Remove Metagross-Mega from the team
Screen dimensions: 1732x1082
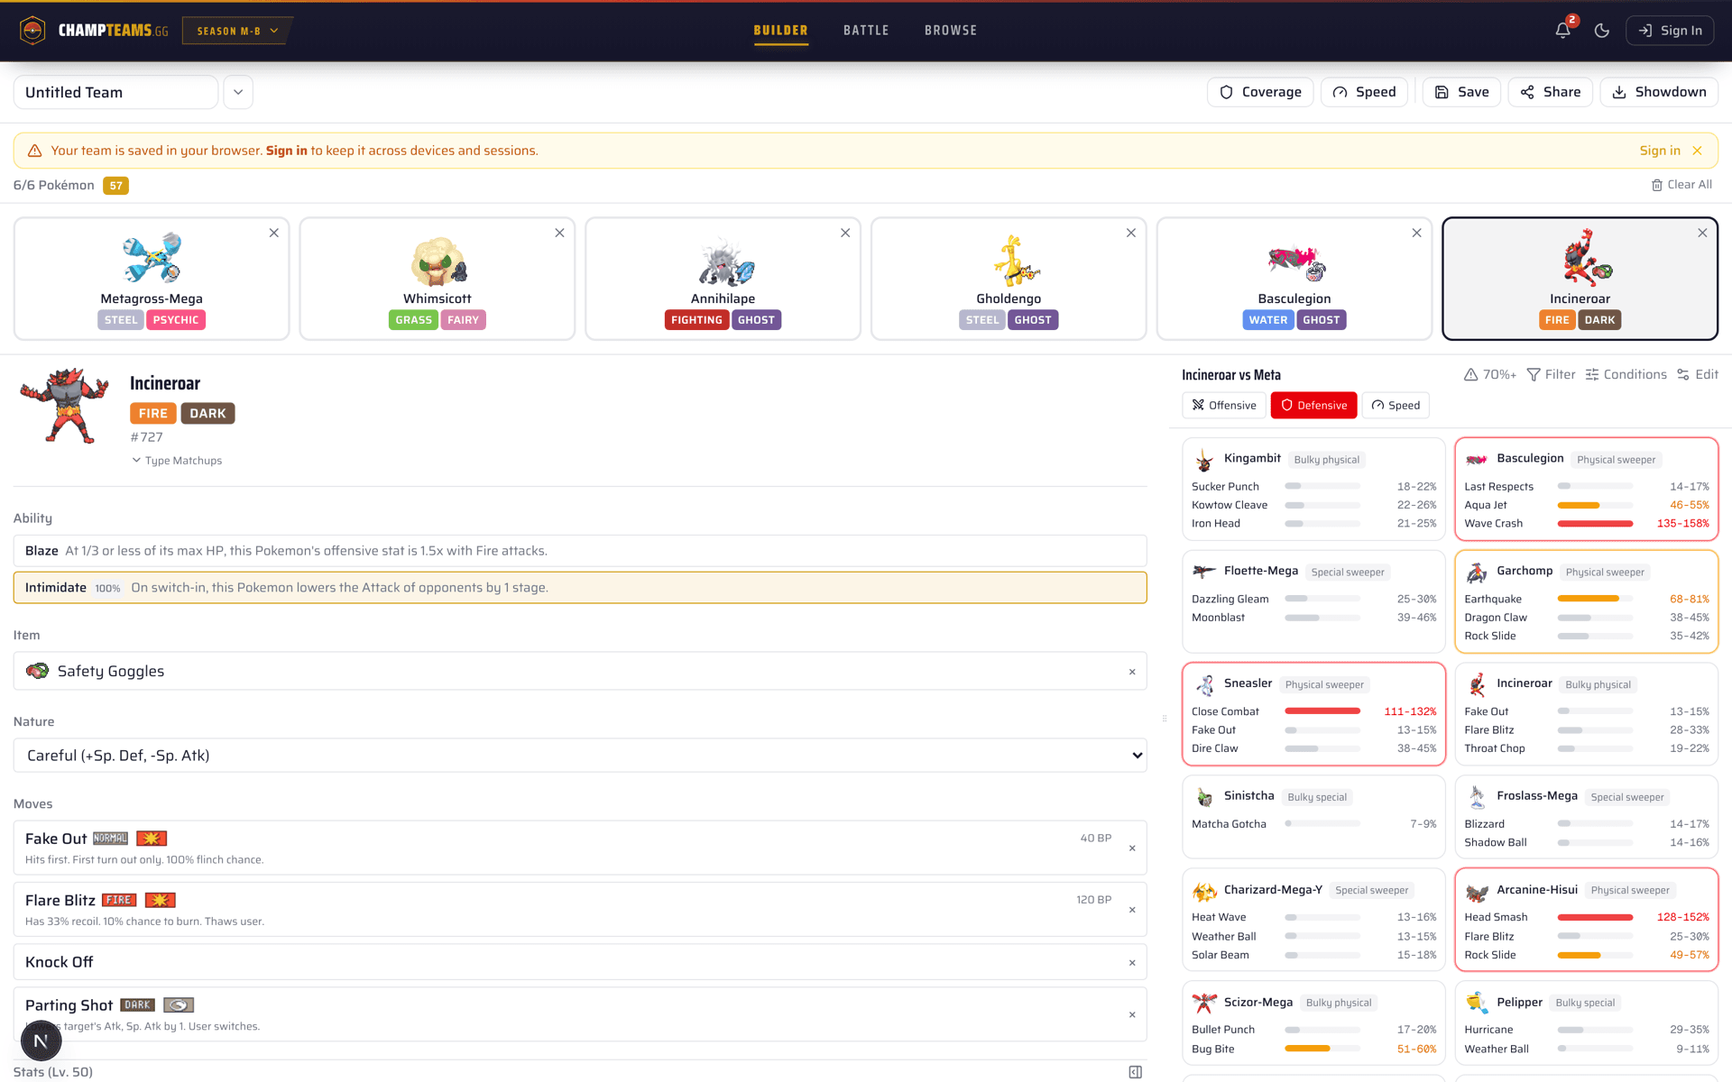click(x=274, y=233)
